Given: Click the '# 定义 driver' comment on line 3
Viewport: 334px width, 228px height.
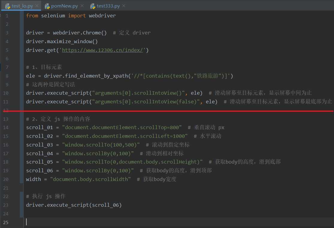Looking at the screenshot, I should click(132, 33).
